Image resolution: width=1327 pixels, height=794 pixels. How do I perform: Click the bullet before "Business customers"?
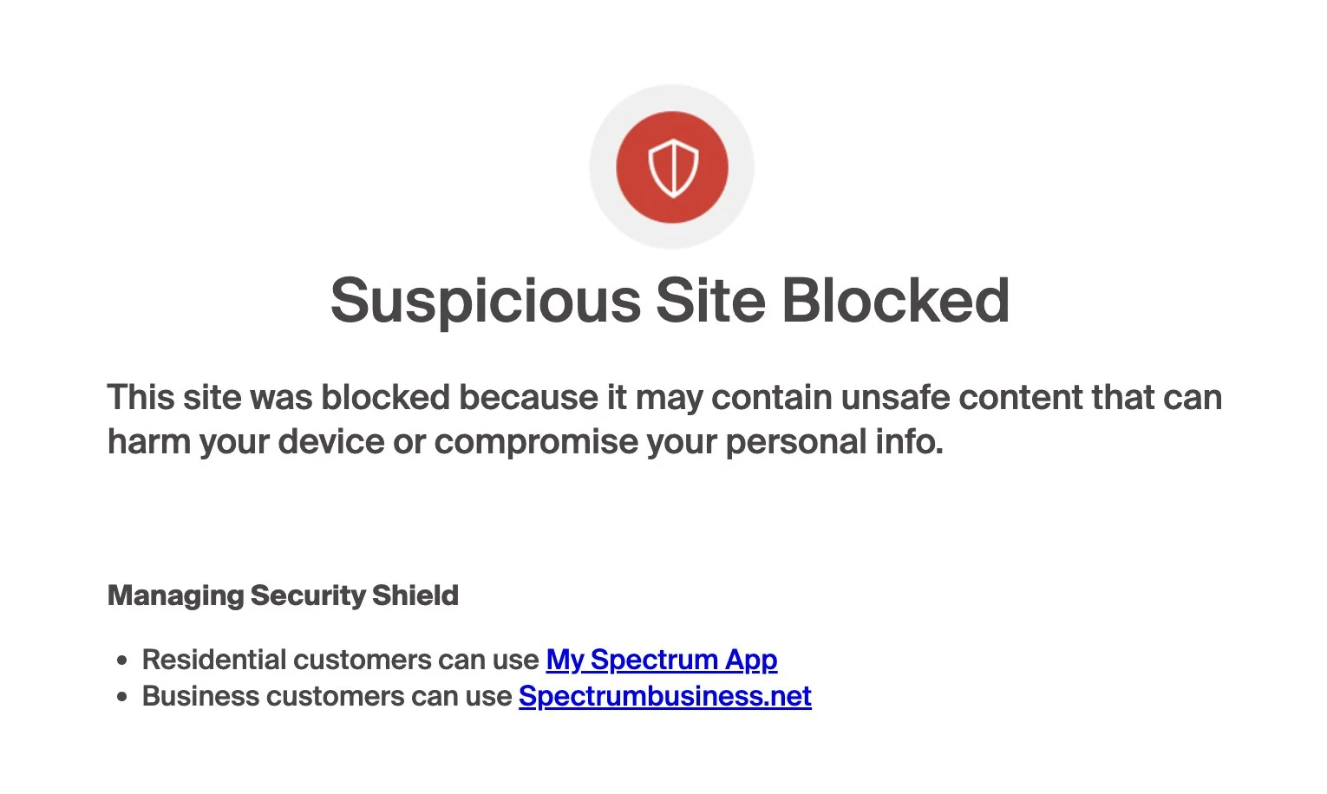point(122,697)
